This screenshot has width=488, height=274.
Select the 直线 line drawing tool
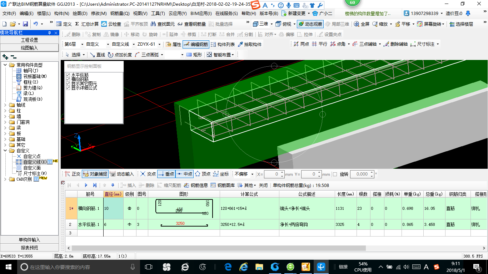click(x=97, y=55)
